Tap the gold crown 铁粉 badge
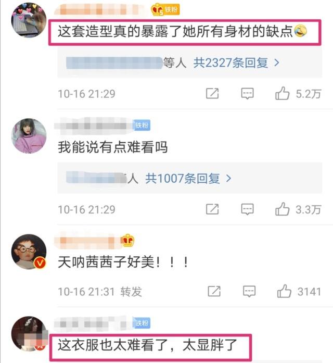Image resolution: width=333 pixels, height=363 pixels. pyautogui.click(x=165, y=10)
